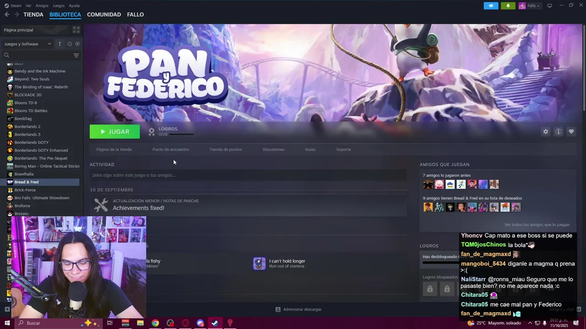Open Administrar descargas

point(298,309)
